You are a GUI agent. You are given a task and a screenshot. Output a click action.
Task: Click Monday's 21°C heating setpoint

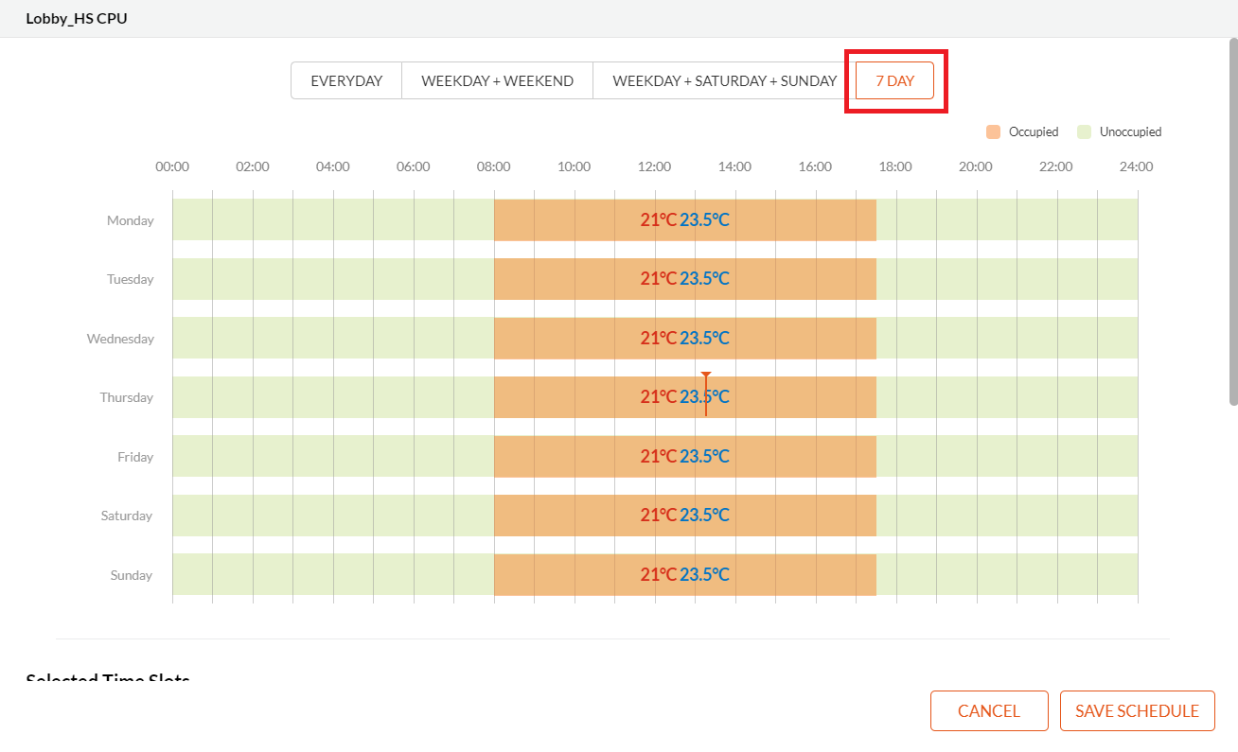coord(659,219)
